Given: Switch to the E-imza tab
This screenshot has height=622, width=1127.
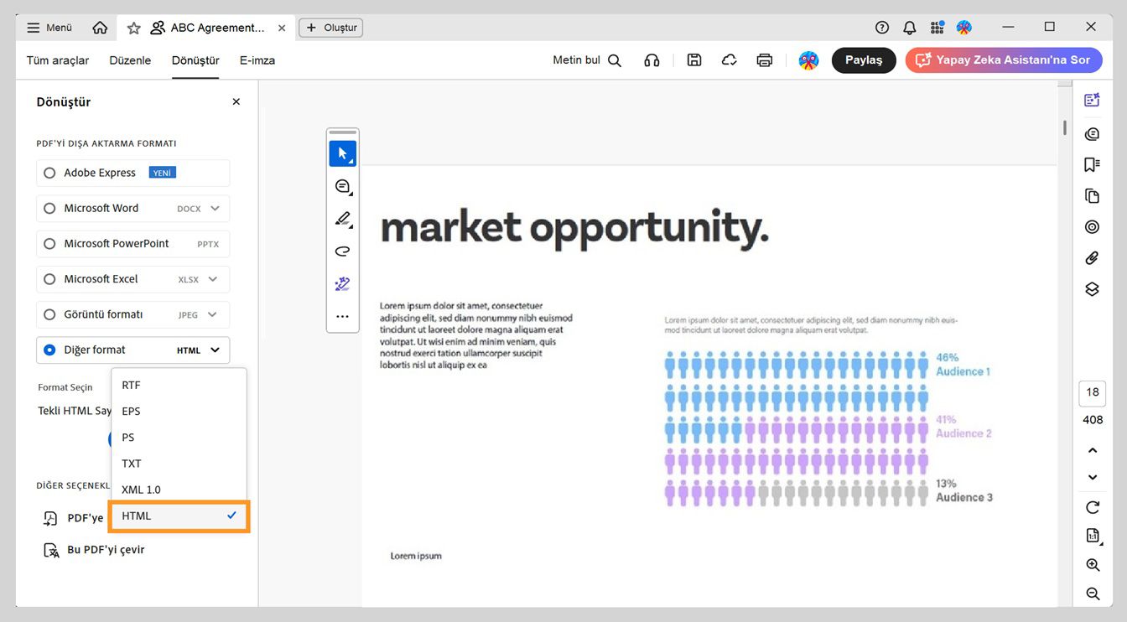Looking at the screenshot, I should click(x=257, y=60).
